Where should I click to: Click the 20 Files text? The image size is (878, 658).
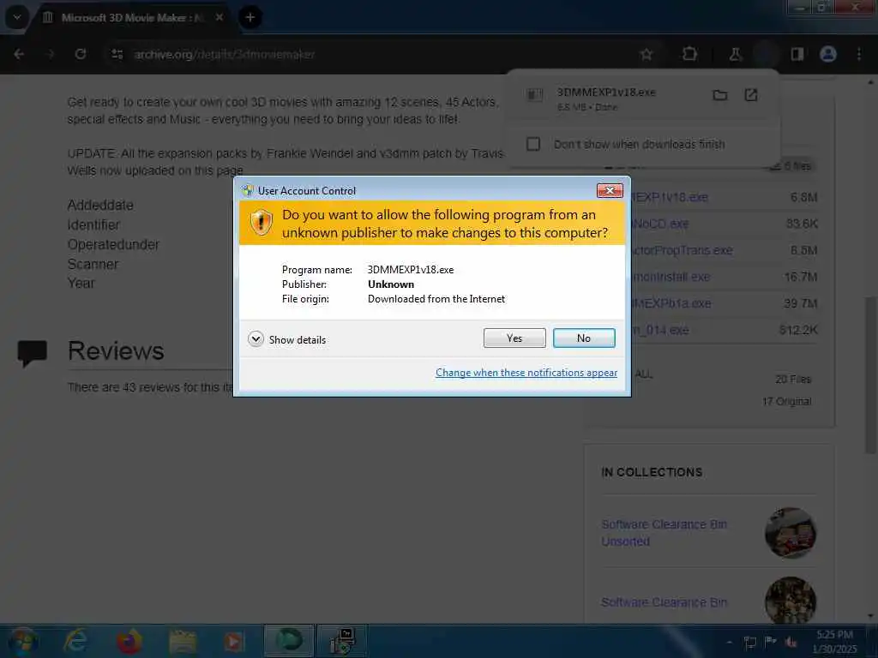click(x=793, y=380)
